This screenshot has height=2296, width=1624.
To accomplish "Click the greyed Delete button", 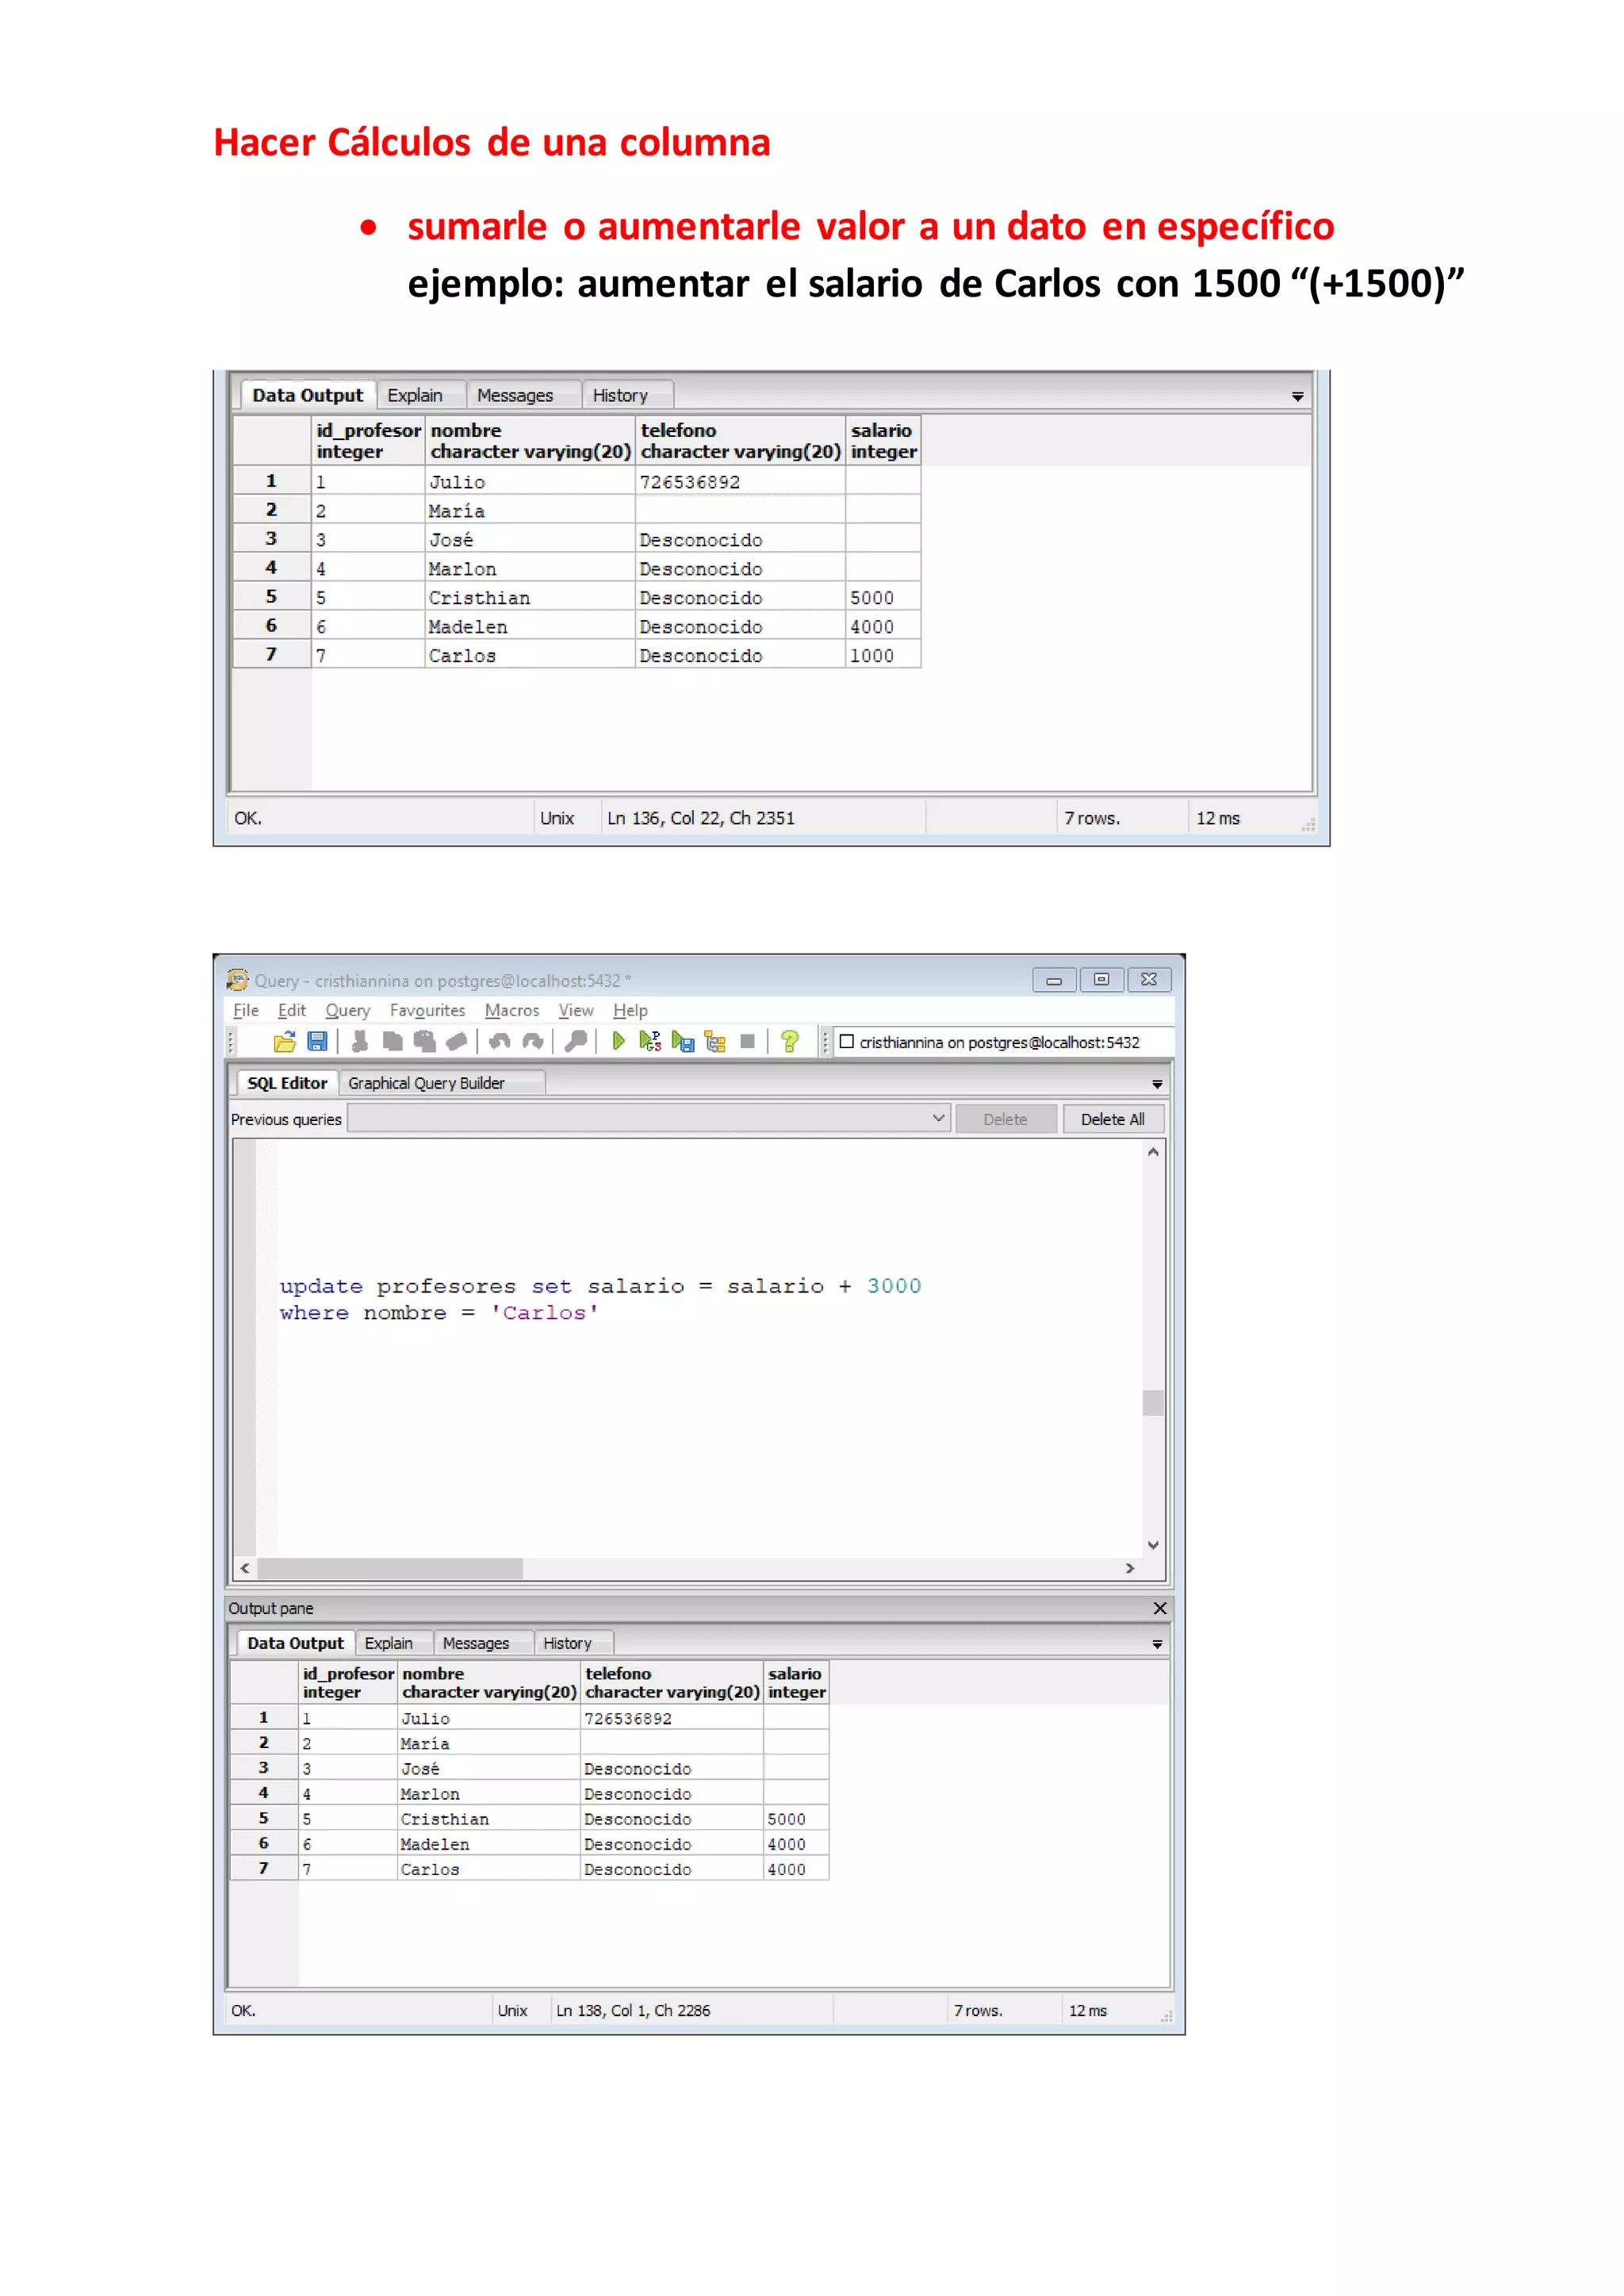I will (x=1005, y=1119).
